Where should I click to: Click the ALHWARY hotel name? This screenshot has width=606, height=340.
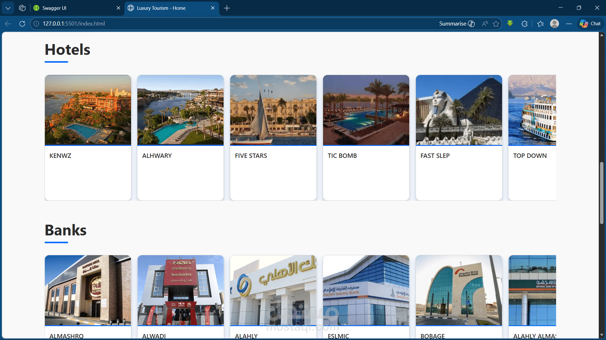(157, 156)
